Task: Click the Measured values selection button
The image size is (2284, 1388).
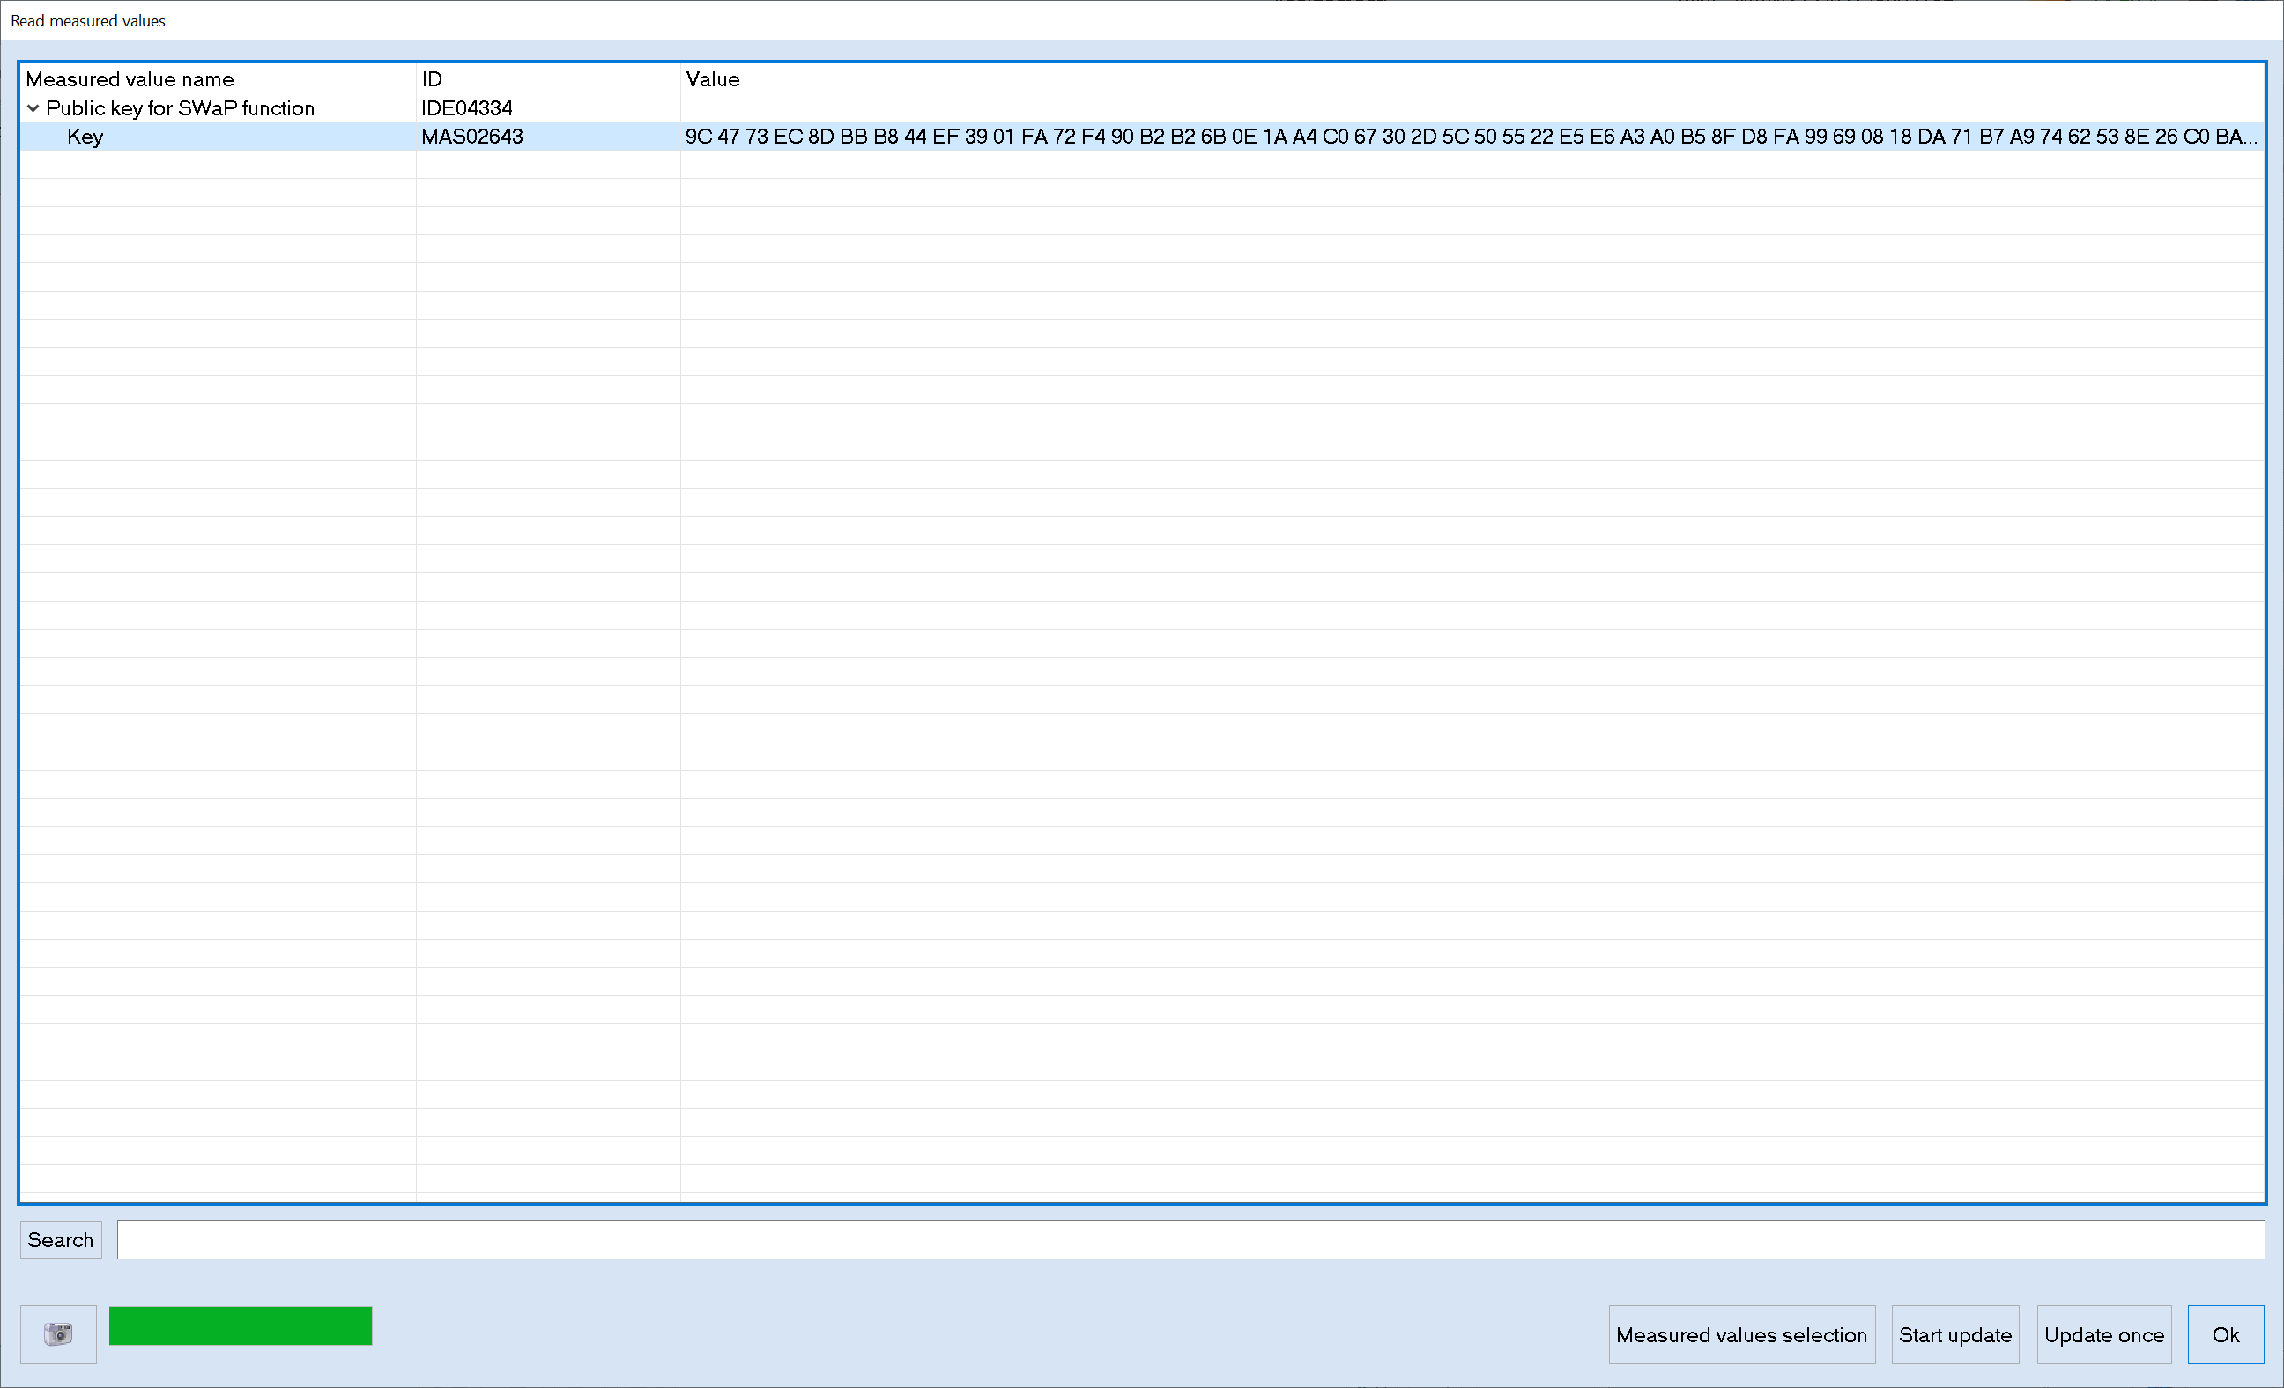Action: [x=1741, y=1334]
